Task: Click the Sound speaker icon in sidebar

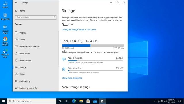Action: [16, 40]
